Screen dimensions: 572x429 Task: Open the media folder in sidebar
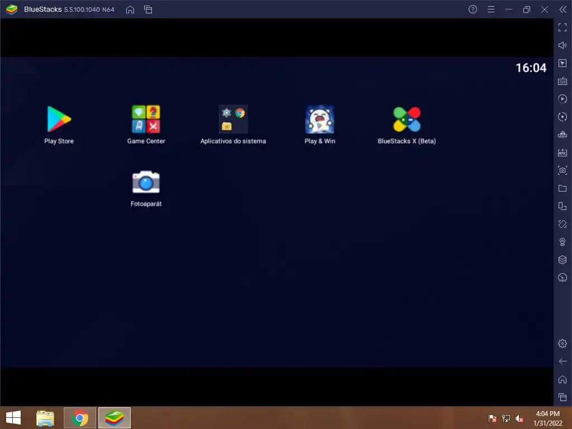pyautogui.click(x=563, y=188)
